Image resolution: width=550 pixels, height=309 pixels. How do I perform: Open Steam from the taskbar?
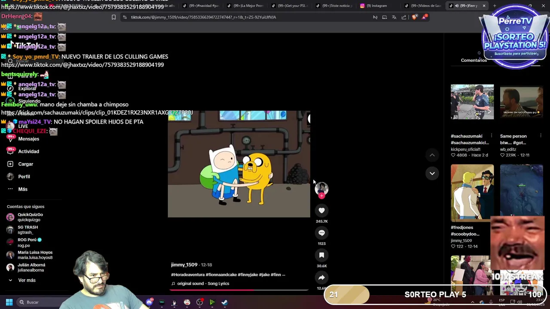tap(224, 302)
